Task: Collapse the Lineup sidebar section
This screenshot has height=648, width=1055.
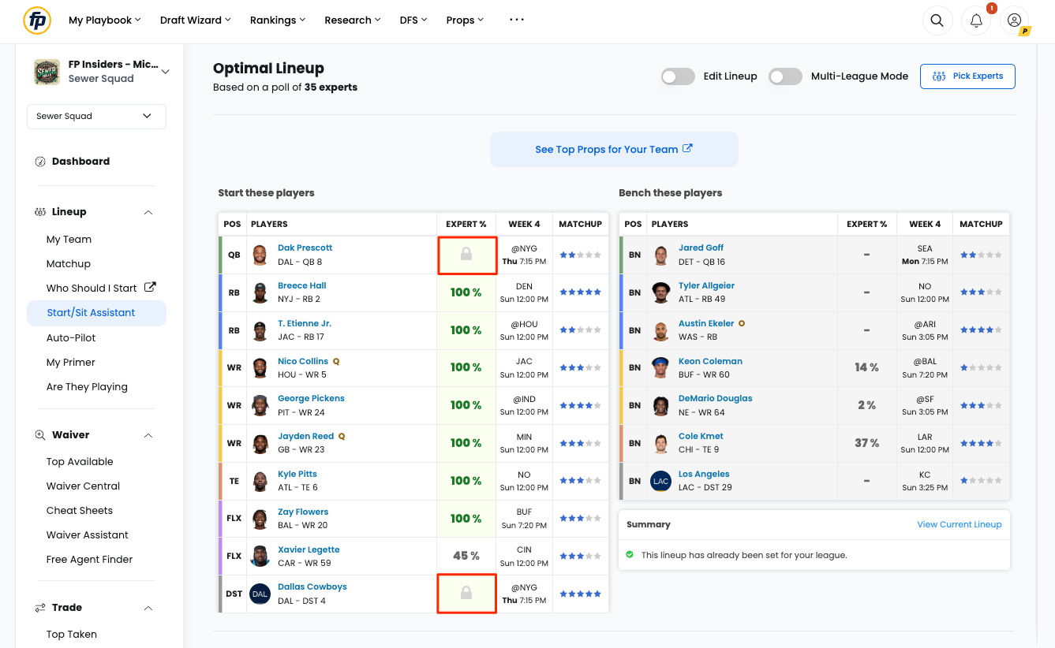Action: [x=148, y=212]
